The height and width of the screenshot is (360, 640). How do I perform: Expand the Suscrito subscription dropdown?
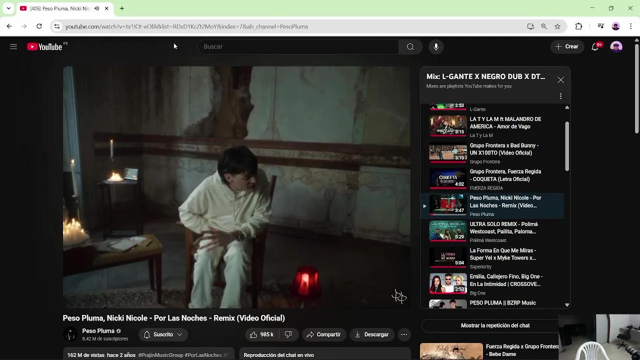(x=162, y=334)
